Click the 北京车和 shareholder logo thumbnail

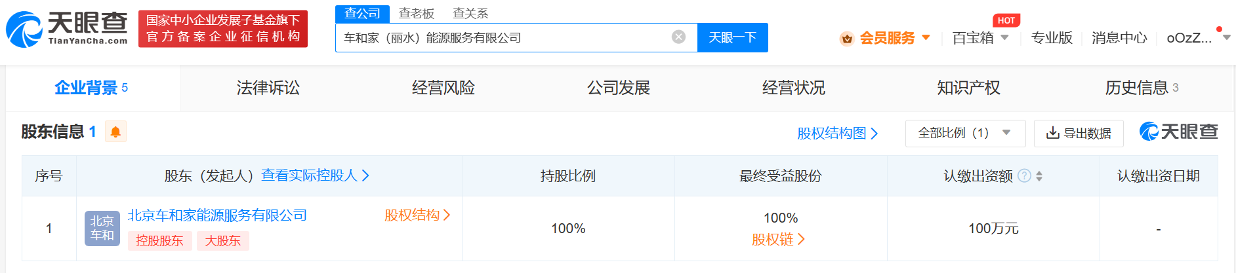point(102,228)
